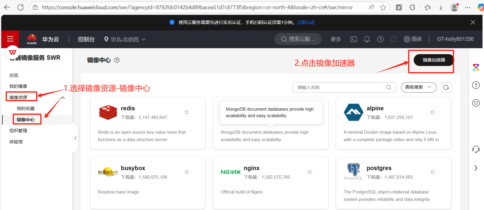Go to 总览 in sidebar

point(14,75)
